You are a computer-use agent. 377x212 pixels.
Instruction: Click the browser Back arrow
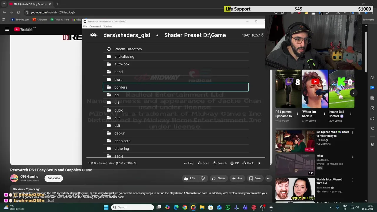coord(4,12)
